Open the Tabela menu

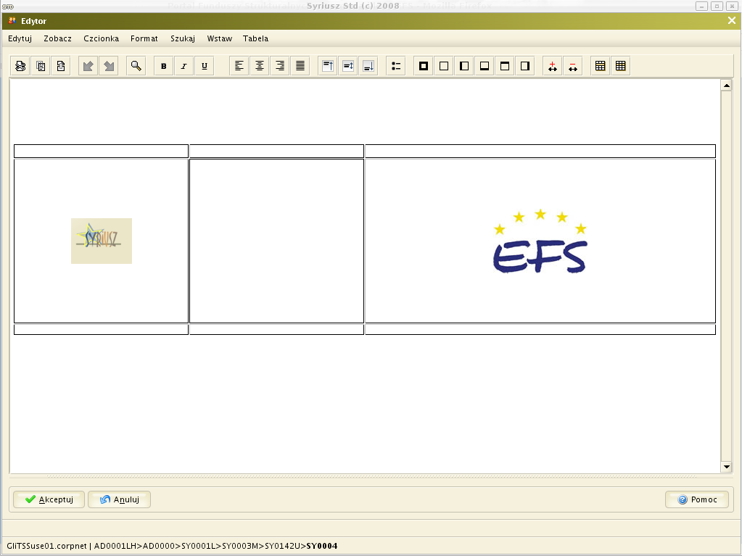tap(255, 38)
